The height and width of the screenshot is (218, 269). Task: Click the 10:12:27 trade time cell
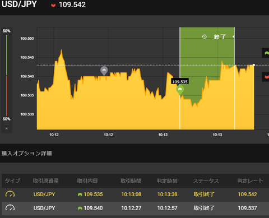131,208
